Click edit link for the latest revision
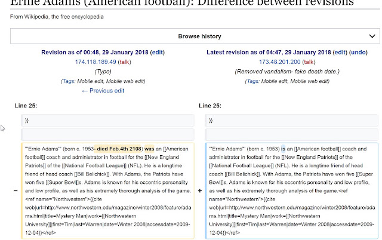This screenshot has width=382, height=240. point(340,53)
